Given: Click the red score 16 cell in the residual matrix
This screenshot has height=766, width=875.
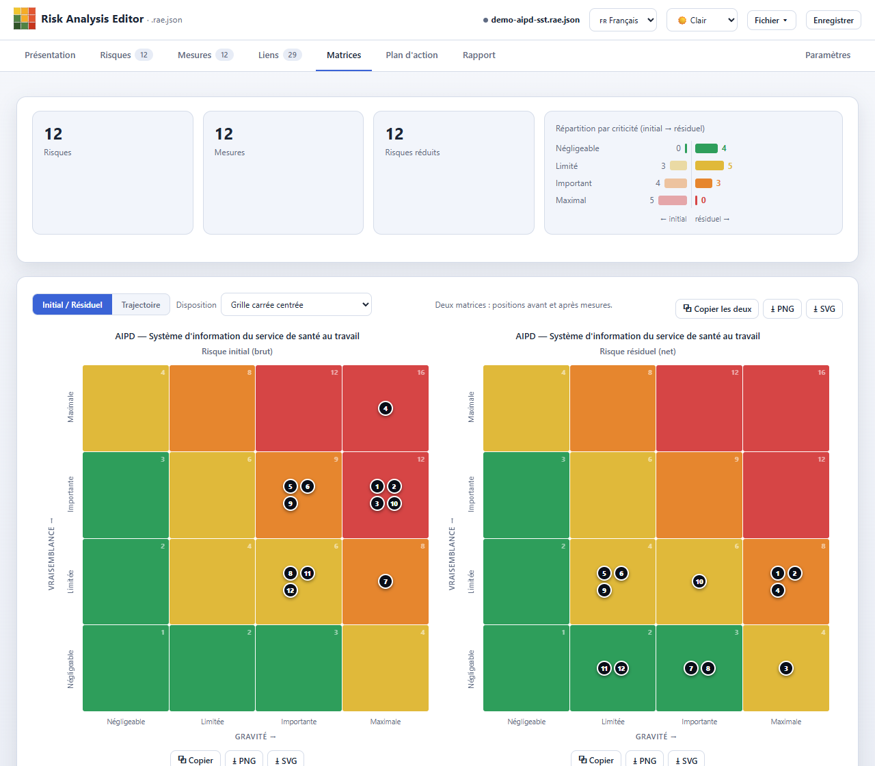Looking at the screenshot, I should pos(786,408).
